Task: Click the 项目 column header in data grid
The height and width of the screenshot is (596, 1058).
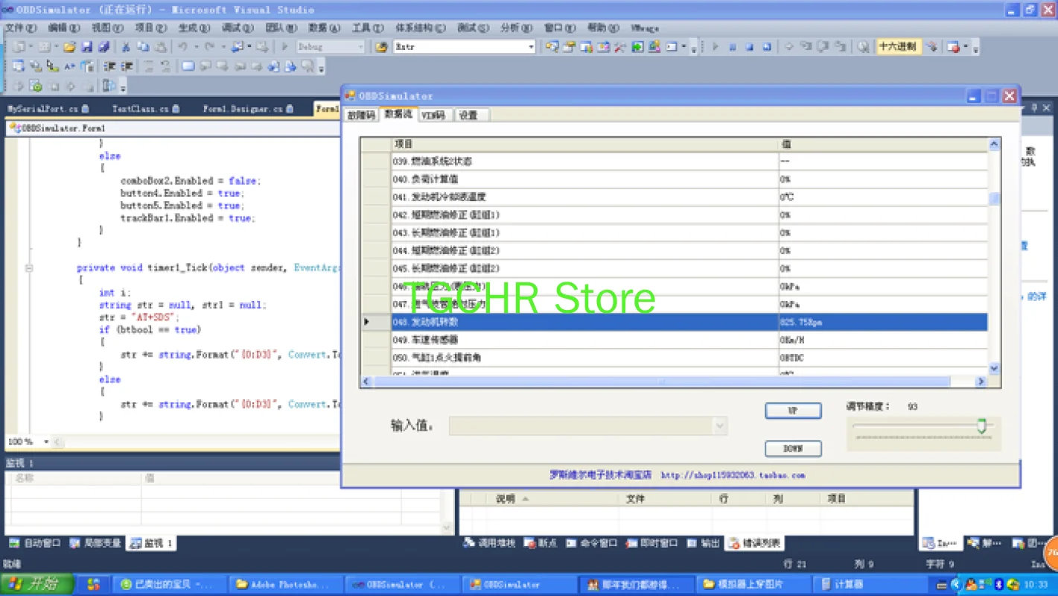Action: pos(584,144)
